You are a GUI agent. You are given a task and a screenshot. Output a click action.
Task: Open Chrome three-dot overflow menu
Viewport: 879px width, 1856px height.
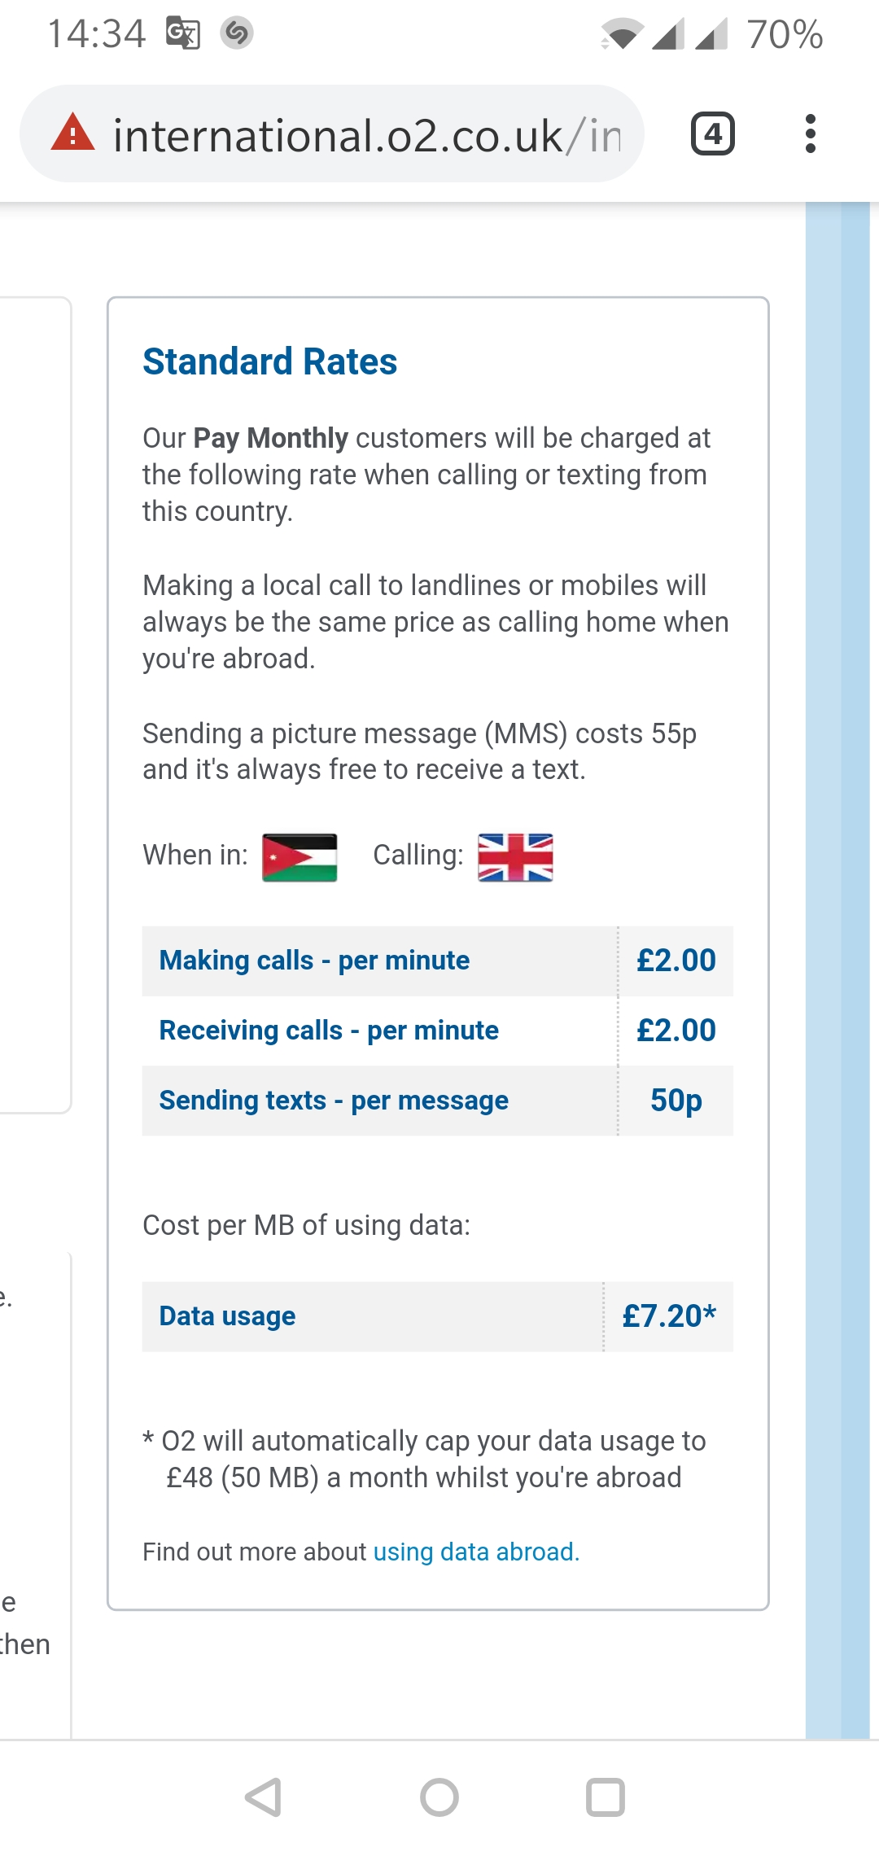point(810,134)
